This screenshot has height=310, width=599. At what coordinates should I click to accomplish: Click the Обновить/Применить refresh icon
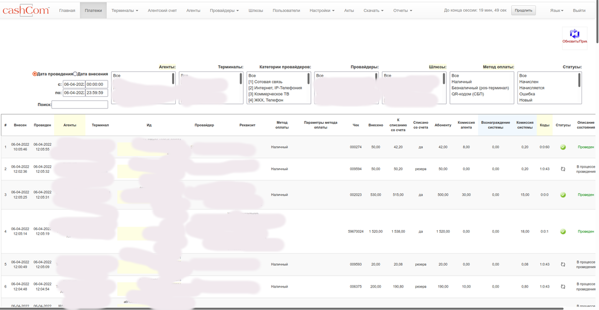[575, 34]
